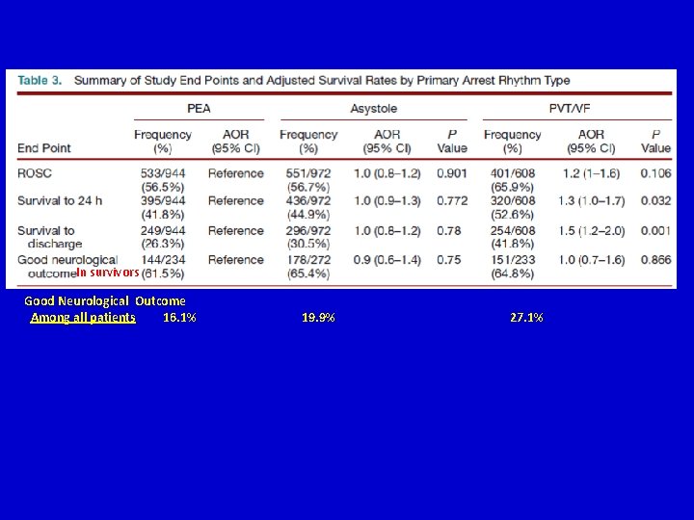Click the 16.1% figure below the table
Screen dimensions: 694x520
[x=179, y=318]
